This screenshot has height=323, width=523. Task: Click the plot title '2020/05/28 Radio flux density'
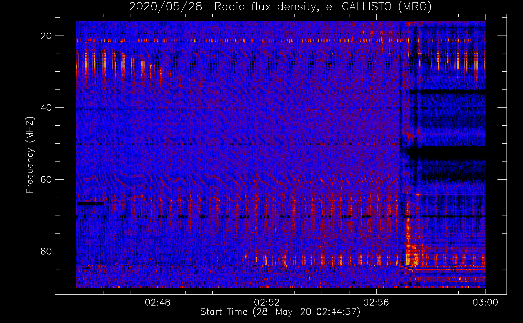pyautogui.click(x=222, y=7)
